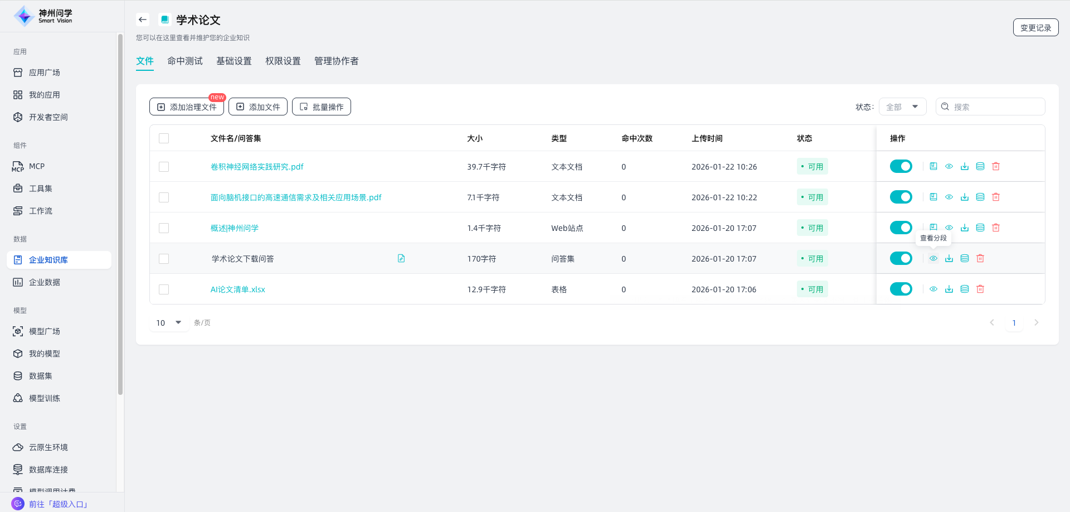The height and width of the screenshot is (512, 1070).
Task: Check the box for 概述|神州问学 row
Action: (164, 228)
